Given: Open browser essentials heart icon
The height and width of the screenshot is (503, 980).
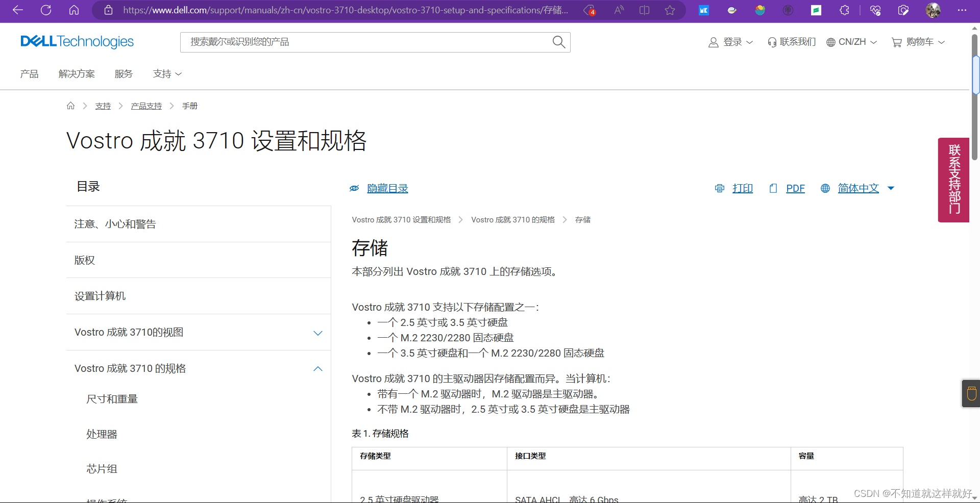Looking at the screenshot, I should tap(875, 10).
